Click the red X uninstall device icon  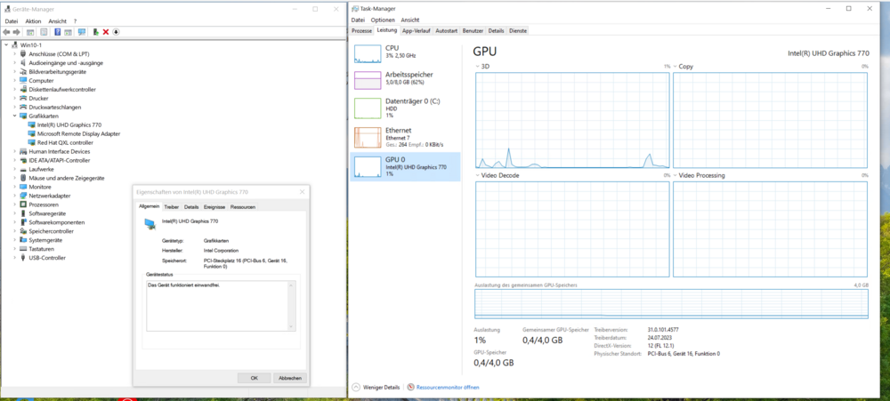point(106,32)
